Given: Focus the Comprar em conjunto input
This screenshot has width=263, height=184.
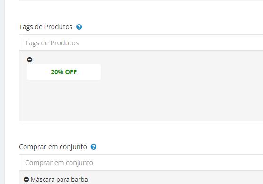Looking at the screenshot, I should point(141,162).
